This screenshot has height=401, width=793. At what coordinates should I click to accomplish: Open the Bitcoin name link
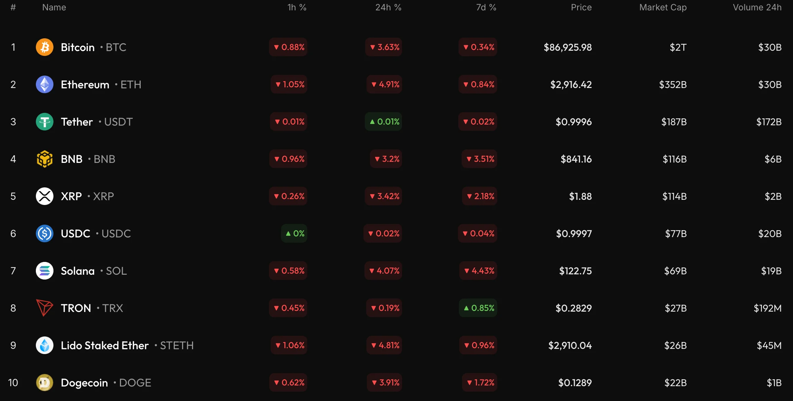[x=78, y=47]
